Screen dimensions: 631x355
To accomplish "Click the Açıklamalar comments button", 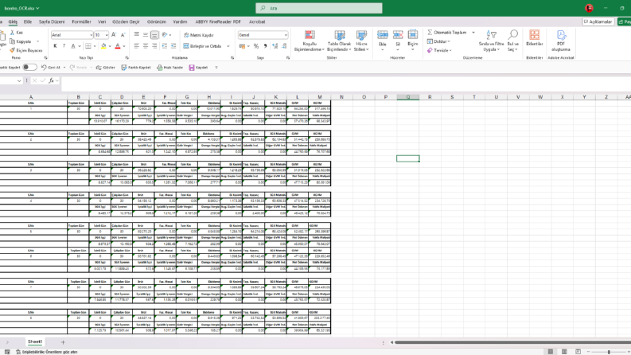I will coord(598,21).
